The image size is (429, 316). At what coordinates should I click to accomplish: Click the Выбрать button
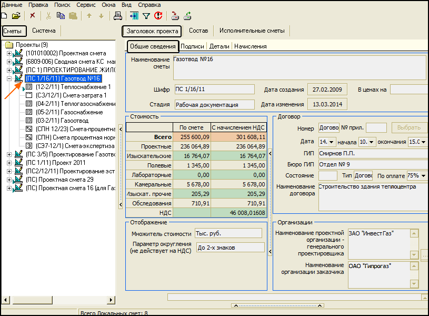click(409, 127)
